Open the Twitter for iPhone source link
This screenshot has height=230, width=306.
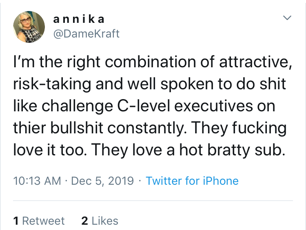[192, 181]
